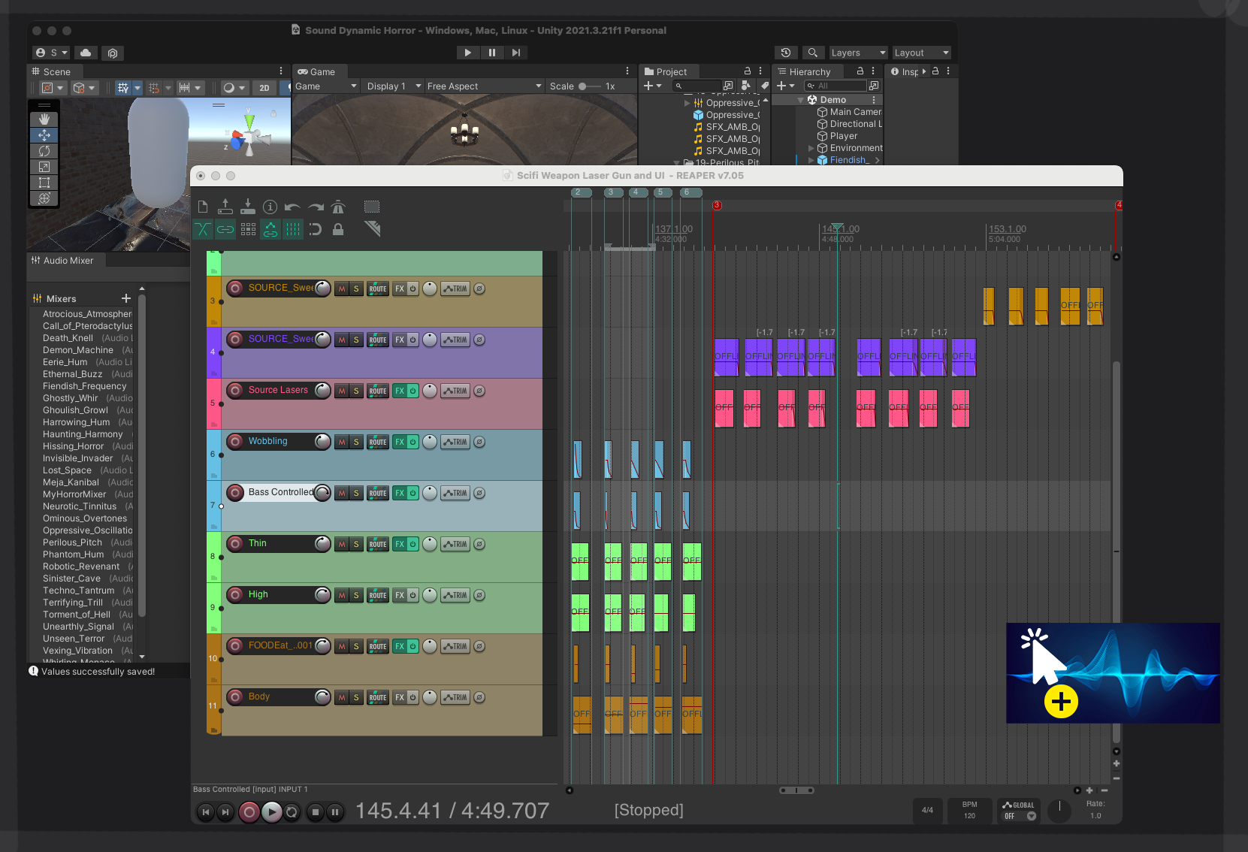
Task: Open FX for the High track
Action: coord(400,595)
